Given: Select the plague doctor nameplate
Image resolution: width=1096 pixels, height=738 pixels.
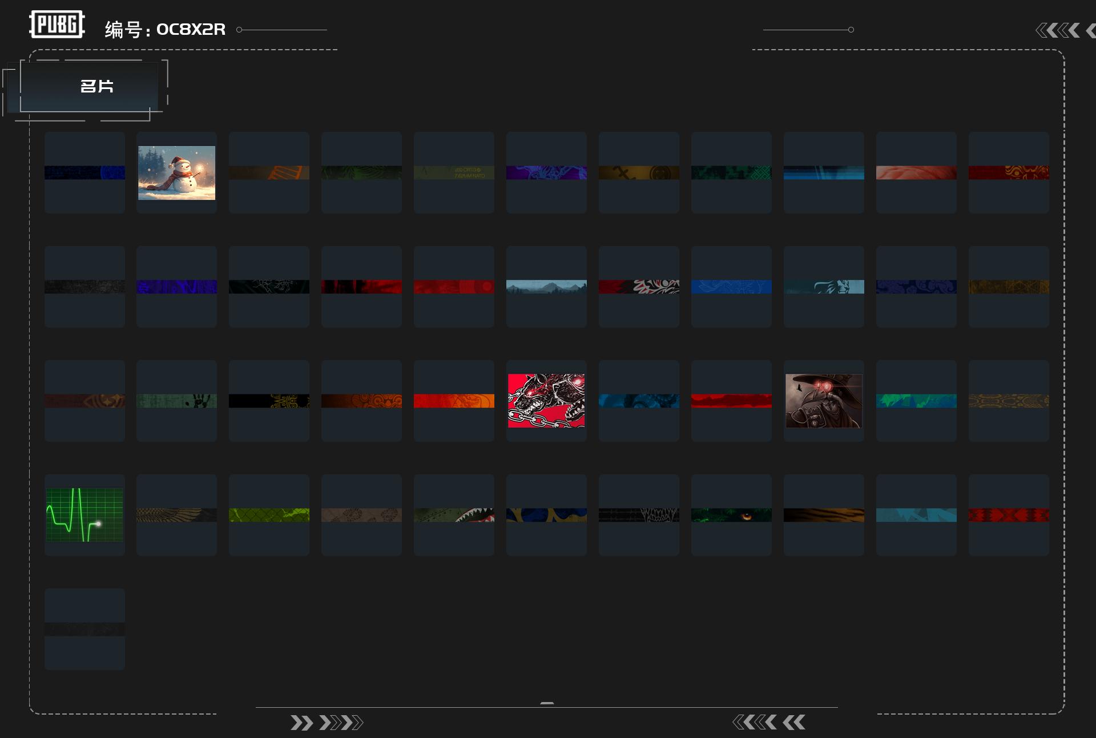Looking at the screenshot, I should (x=824, y=401).
